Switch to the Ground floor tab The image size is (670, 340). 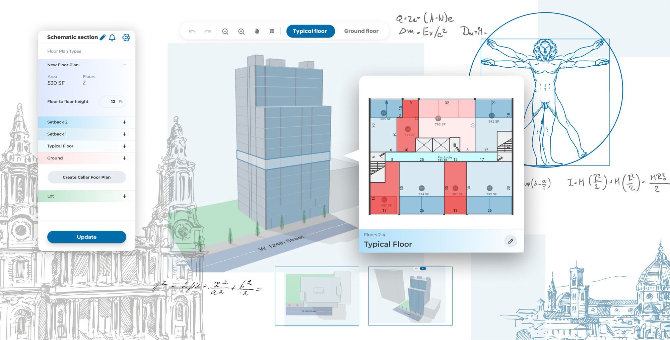[x=361, y=31]
